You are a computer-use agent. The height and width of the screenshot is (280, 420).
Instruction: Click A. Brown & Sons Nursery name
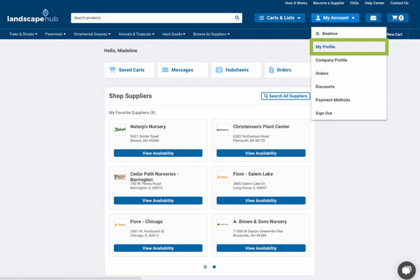point(260,222)
